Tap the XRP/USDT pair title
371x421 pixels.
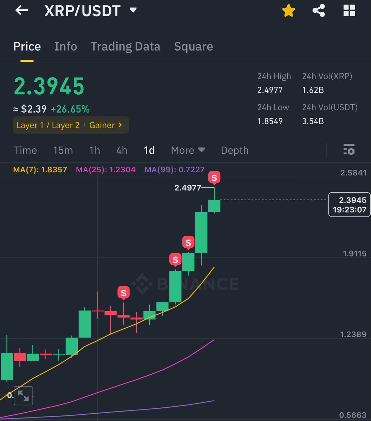pyautogui.click(x=83, y=11)
